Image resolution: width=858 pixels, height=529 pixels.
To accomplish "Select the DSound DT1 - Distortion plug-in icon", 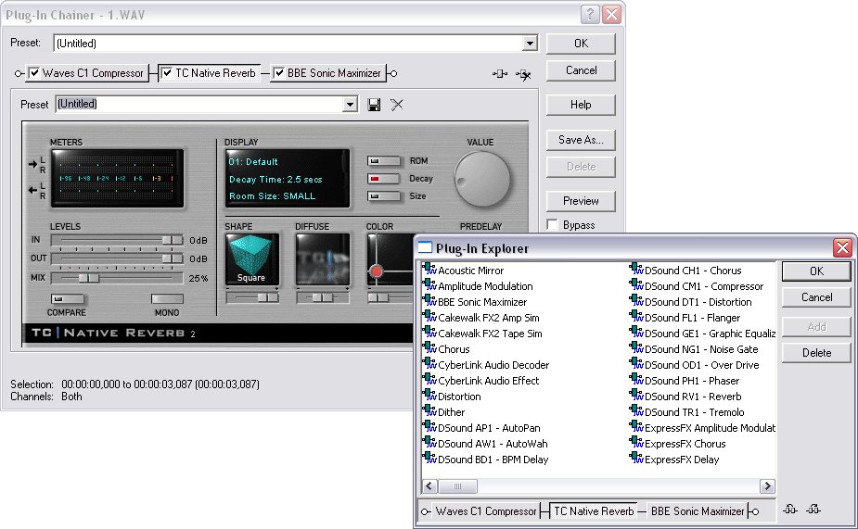I will pos(636,300).
